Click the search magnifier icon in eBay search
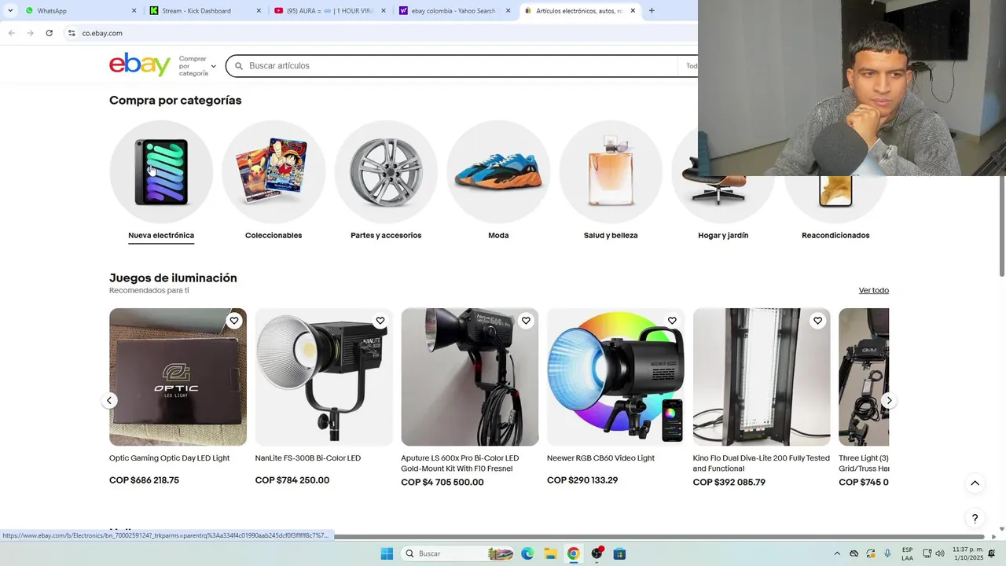 coord(239,66)
